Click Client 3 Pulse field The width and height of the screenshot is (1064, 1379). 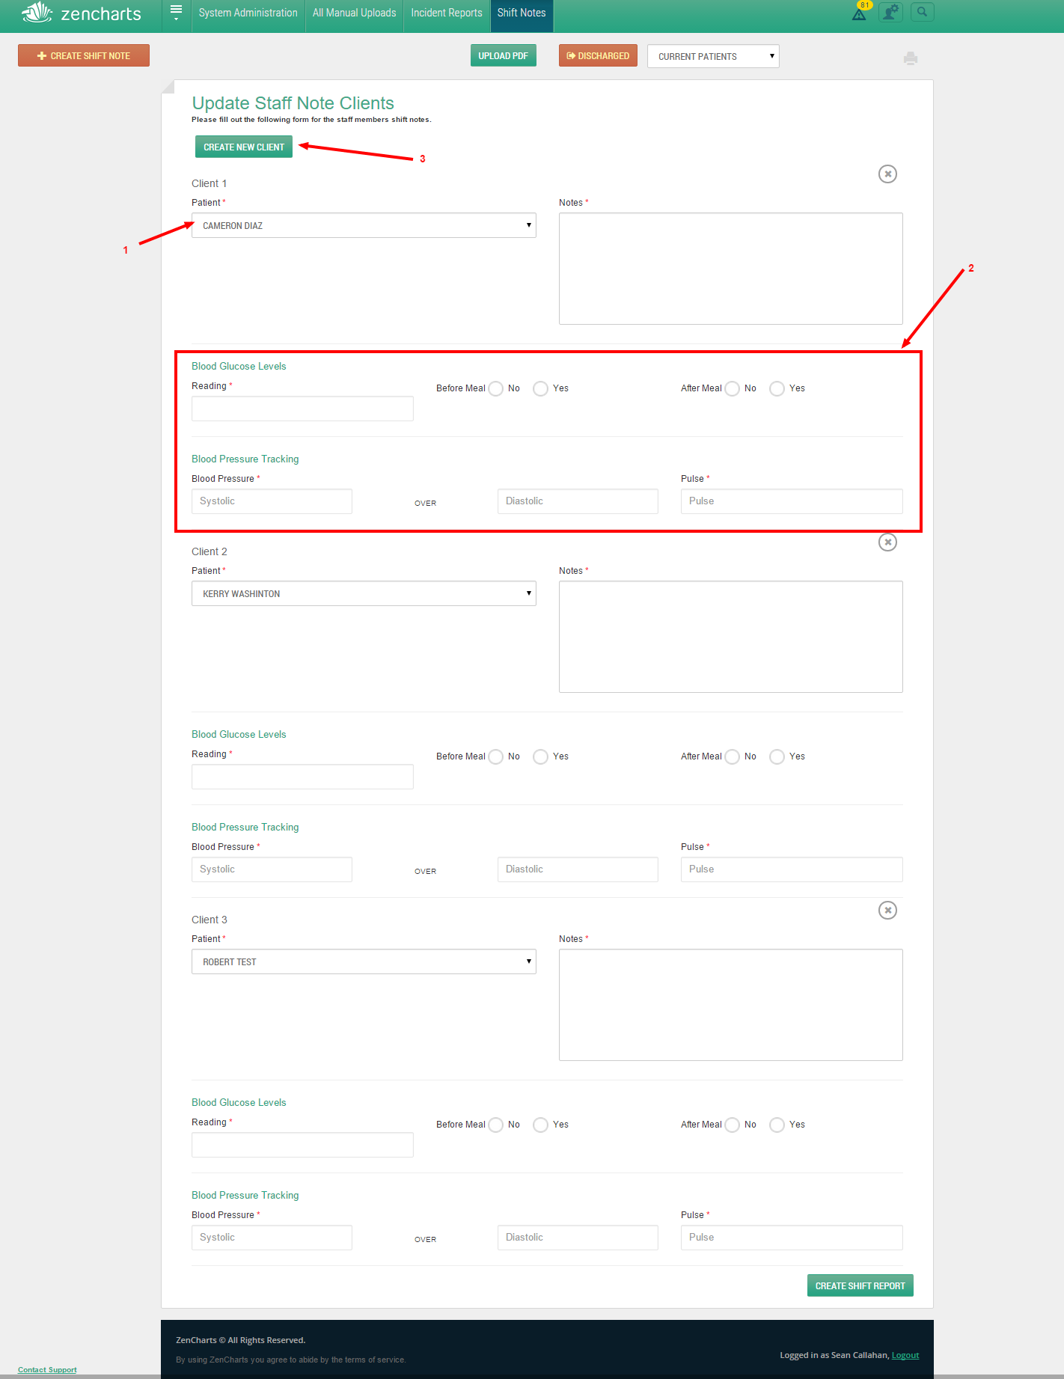pyautogui.click(x=792, y=1238)
